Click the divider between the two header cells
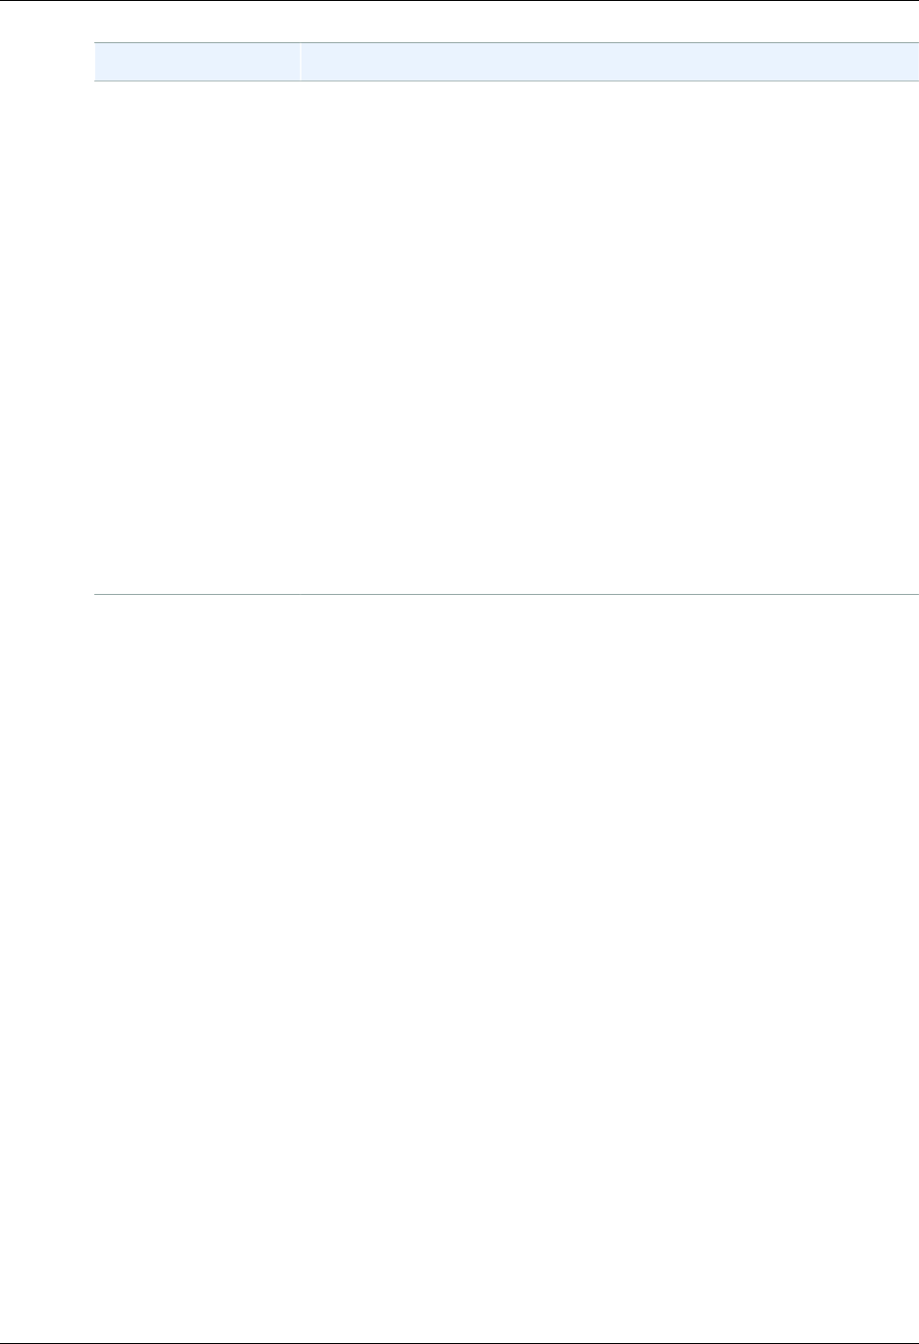The width and height of the screenshot is (919, 1344). point(299,62)
